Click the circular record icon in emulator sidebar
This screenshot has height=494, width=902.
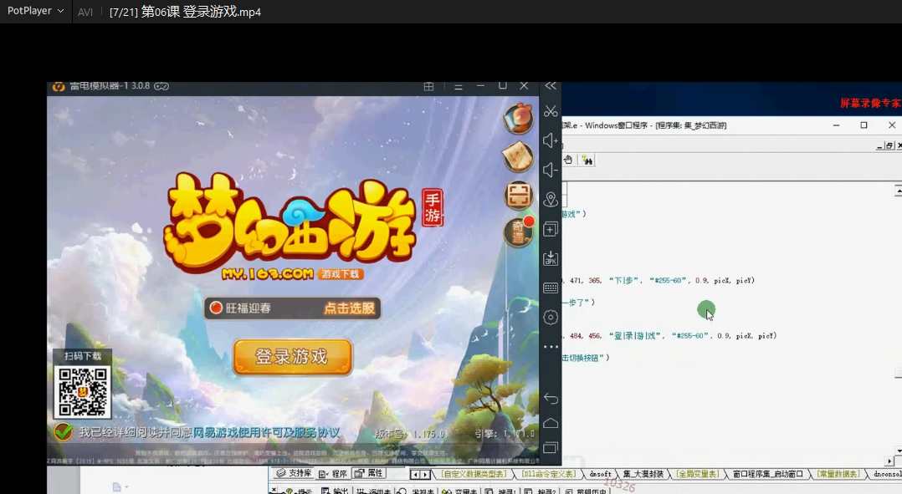pyautogui.click(x=551, y=317)
